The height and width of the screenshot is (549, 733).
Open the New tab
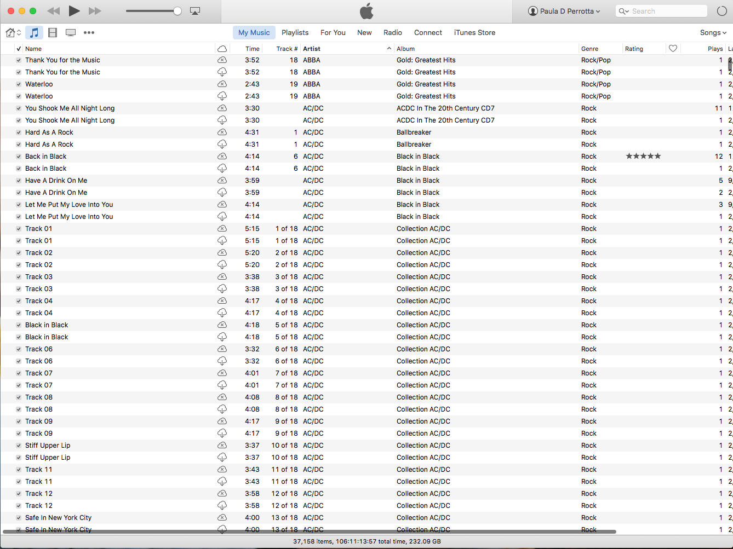(x=364, y=33)
